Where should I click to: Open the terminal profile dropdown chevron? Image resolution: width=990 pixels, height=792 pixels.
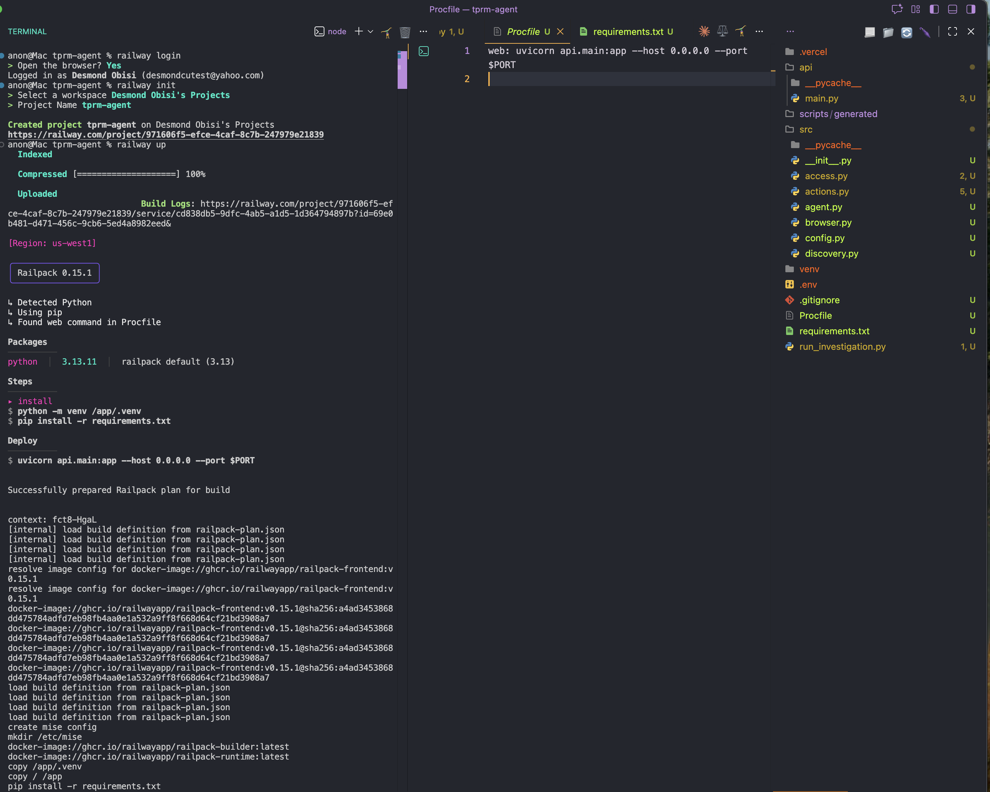[x=370, y=32]
